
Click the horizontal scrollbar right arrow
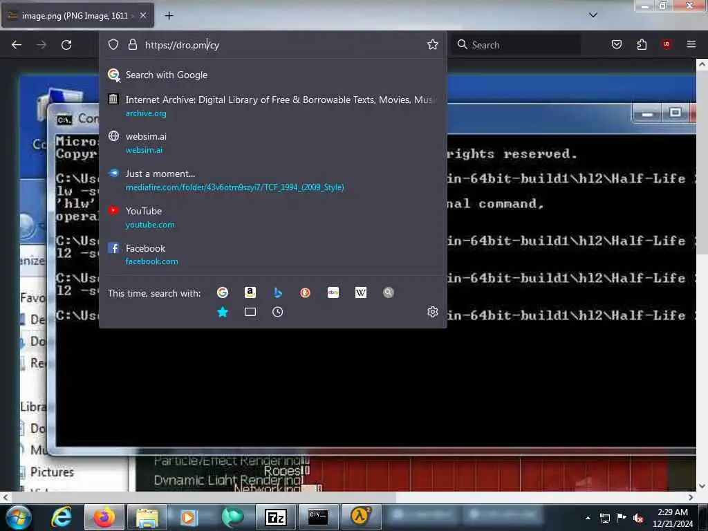pyautogui.click(x=691, y=497)
